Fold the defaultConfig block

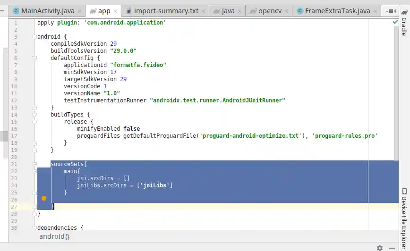tap(34, 58)
